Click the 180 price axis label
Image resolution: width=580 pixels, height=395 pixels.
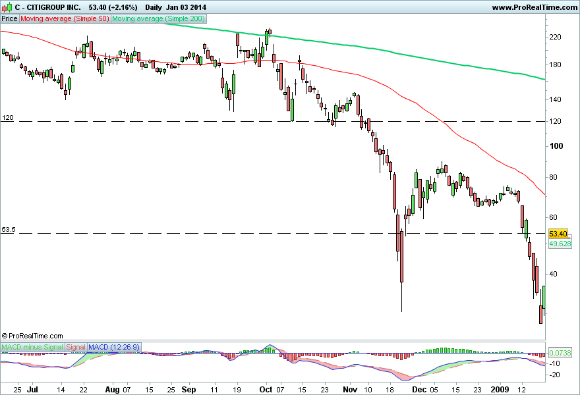555,65
